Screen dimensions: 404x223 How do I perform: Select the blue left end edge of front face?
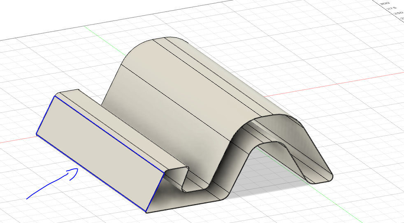click(x=45, y=115)
